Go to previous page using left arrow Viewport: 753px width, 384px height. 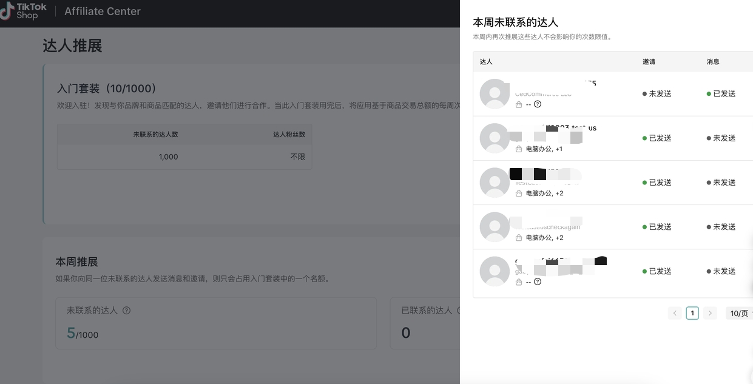coord(675,313)
